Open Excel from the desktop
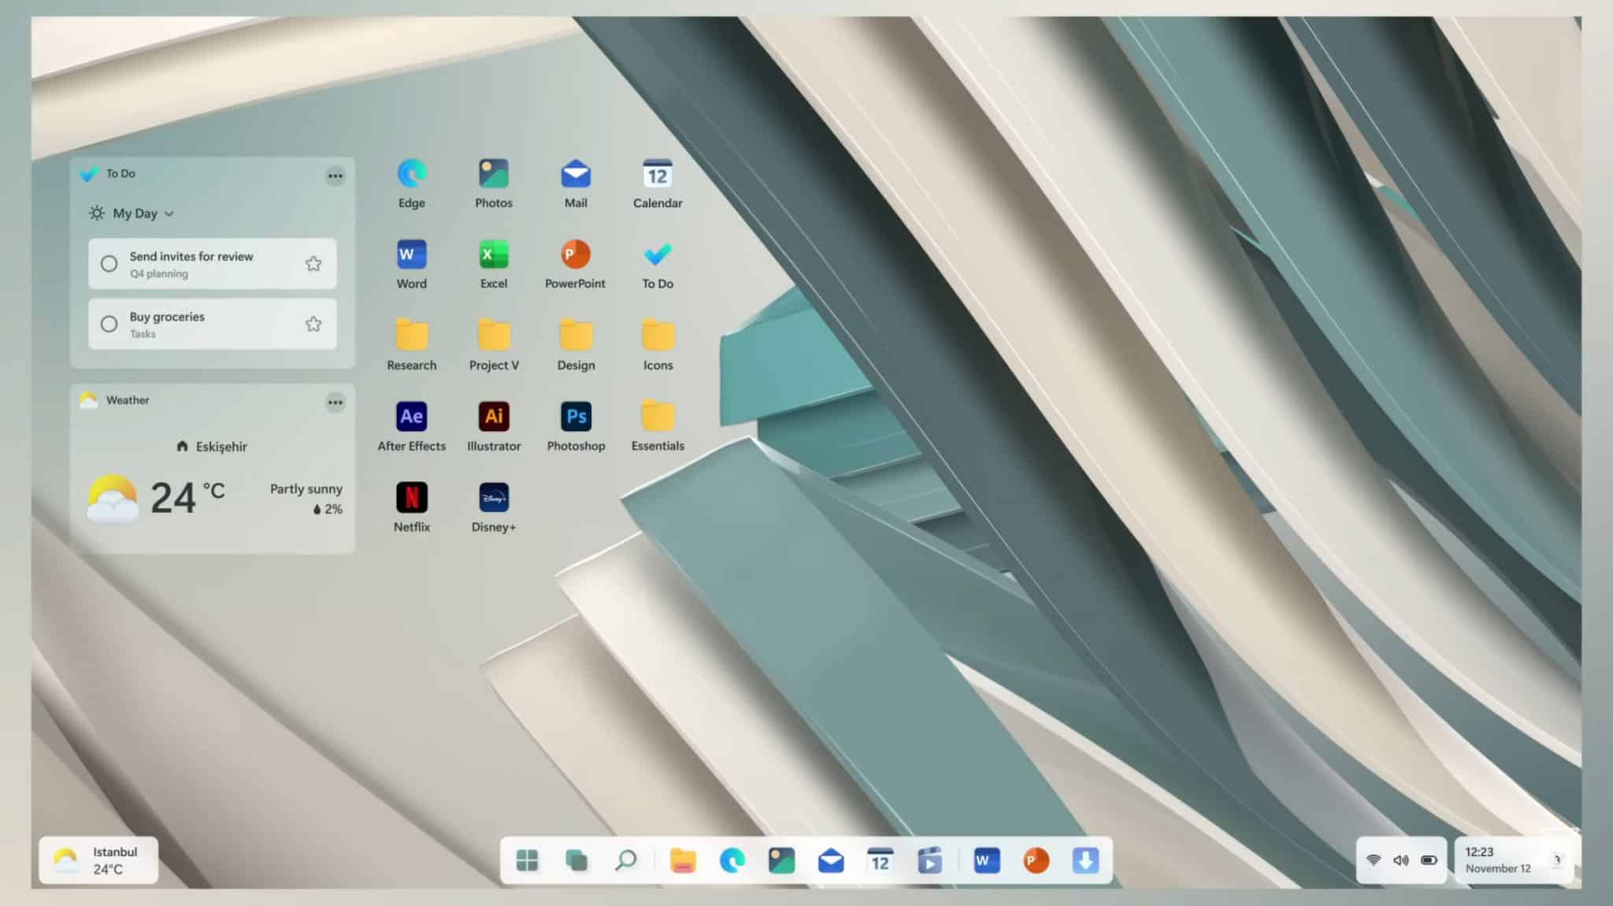 [494, 254]
